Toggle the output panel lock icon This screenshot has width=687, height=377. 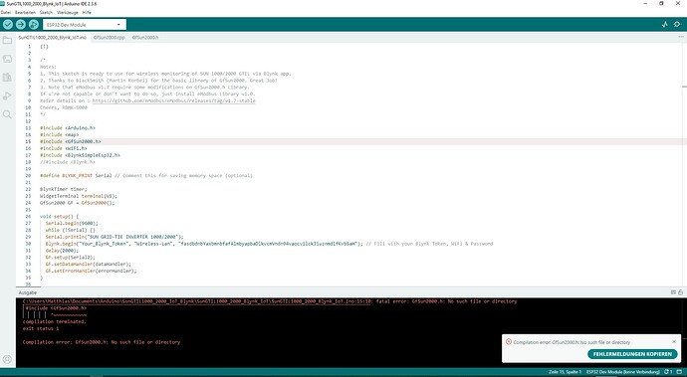point(680,292)
